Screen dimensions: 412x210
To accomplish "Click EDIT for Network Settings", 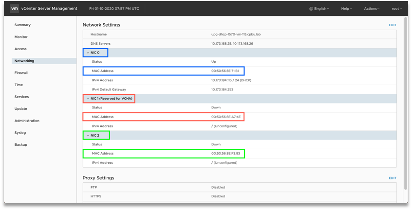I will tap(393, 25).
